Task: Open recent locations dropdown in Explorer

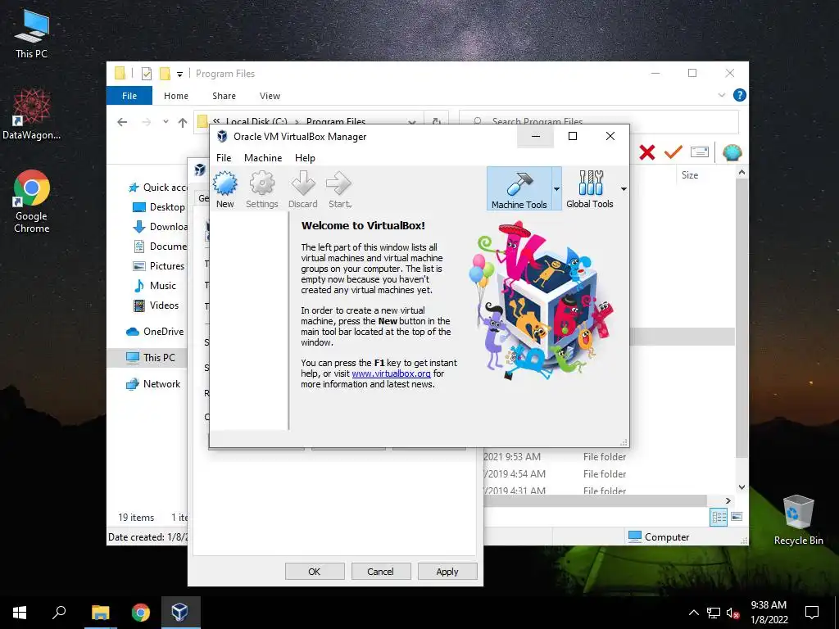Action: 166,123
